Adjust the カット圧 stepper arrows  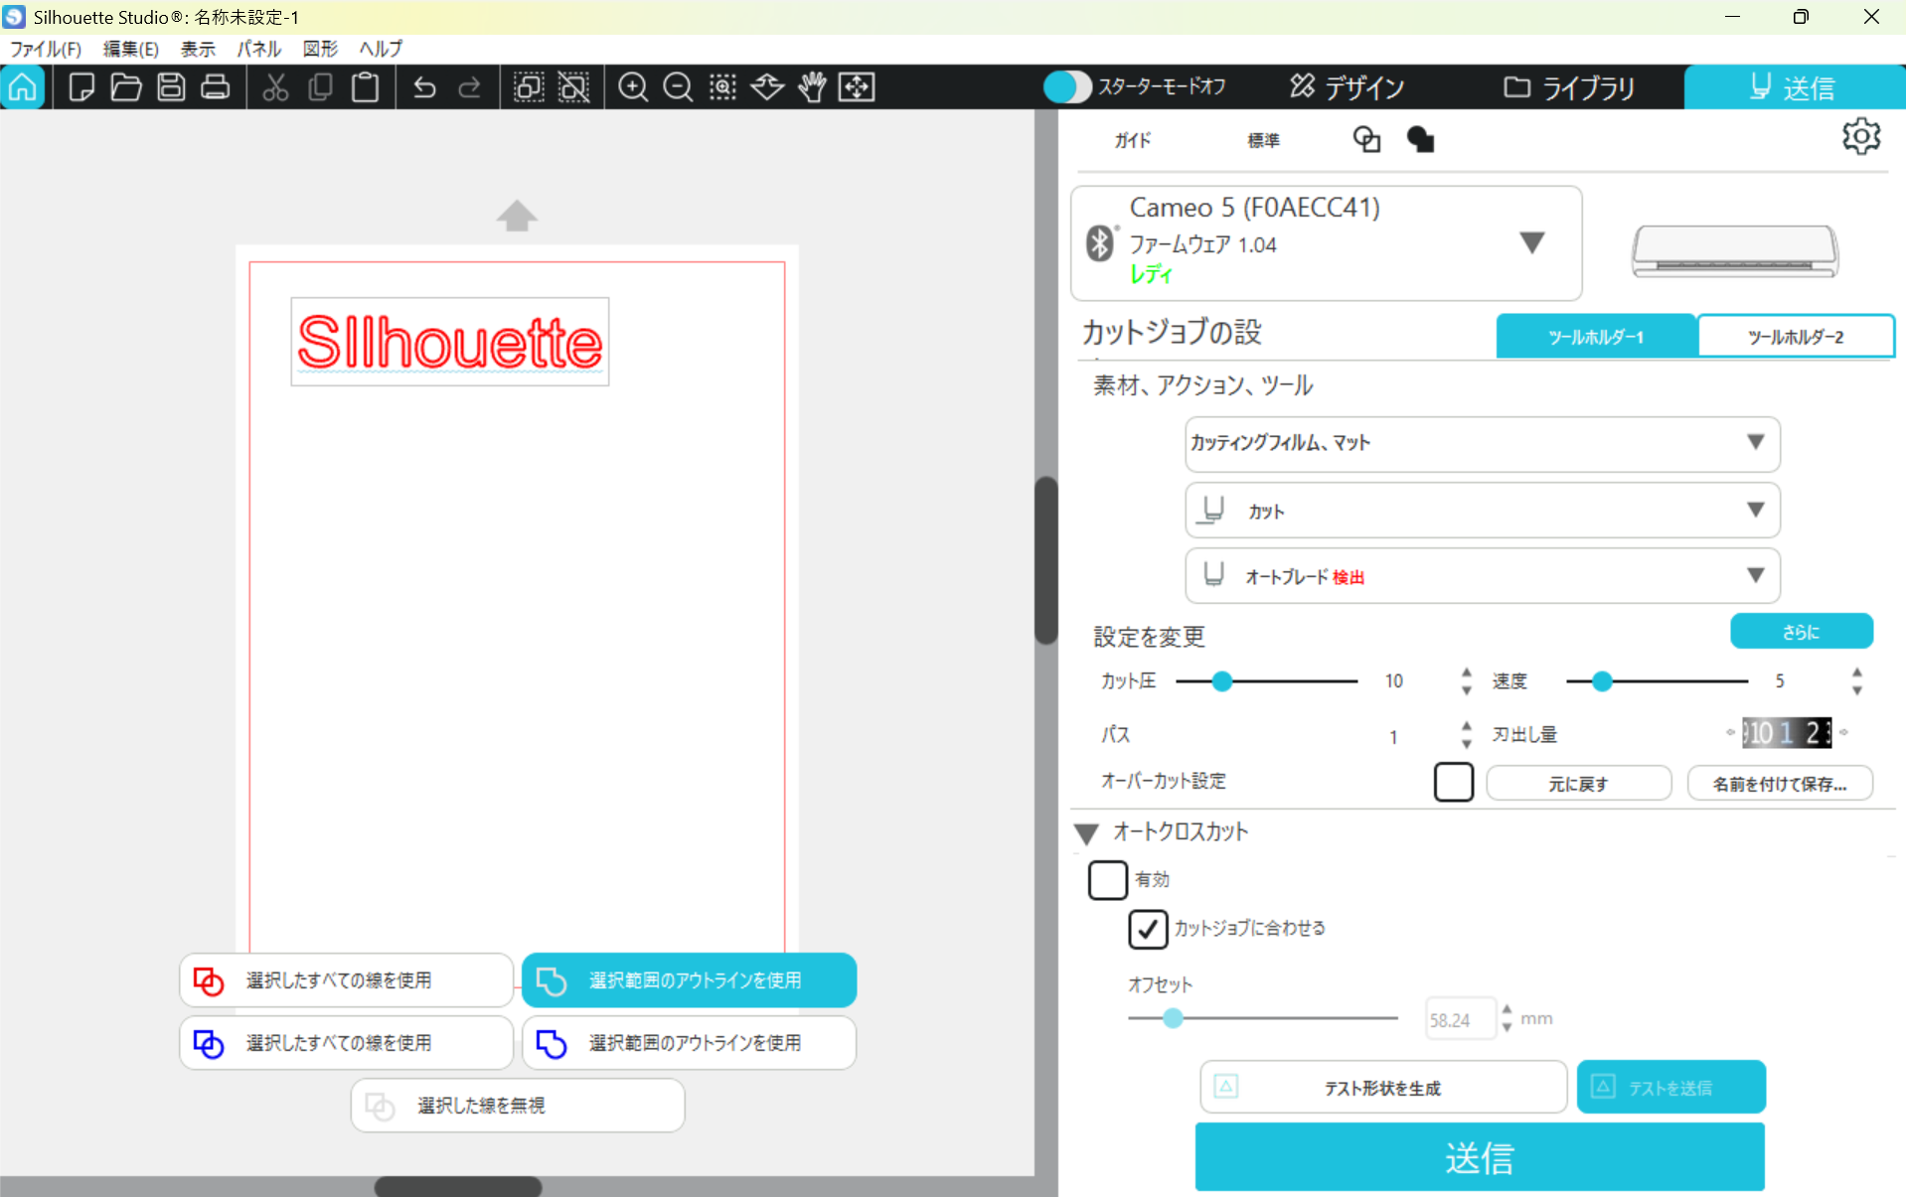click(x=1466, y=681)
